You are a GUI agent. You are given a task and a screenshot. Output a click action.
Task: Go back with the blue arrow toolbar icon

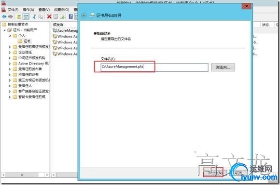pos(4,16)
